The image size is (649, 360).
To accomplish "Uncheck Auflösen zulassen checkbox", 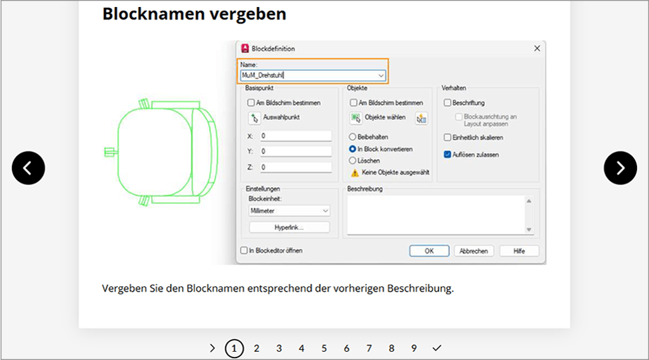I will point(447,155).
